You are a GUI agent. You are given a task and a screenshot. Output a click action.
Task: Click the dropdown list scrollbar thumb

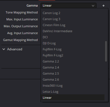[x=106, y=51]
